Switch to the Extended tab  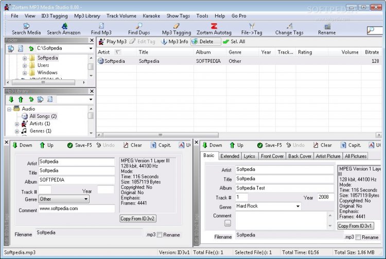click(x=230, y=156)
